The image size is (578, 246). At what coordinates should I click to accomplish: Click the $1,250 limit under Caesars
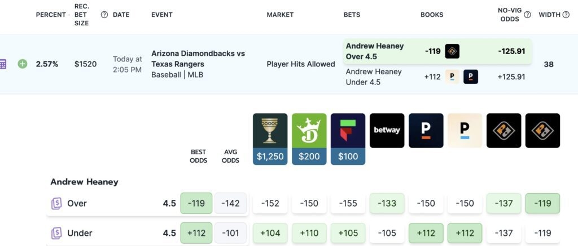tap(270, 156)
